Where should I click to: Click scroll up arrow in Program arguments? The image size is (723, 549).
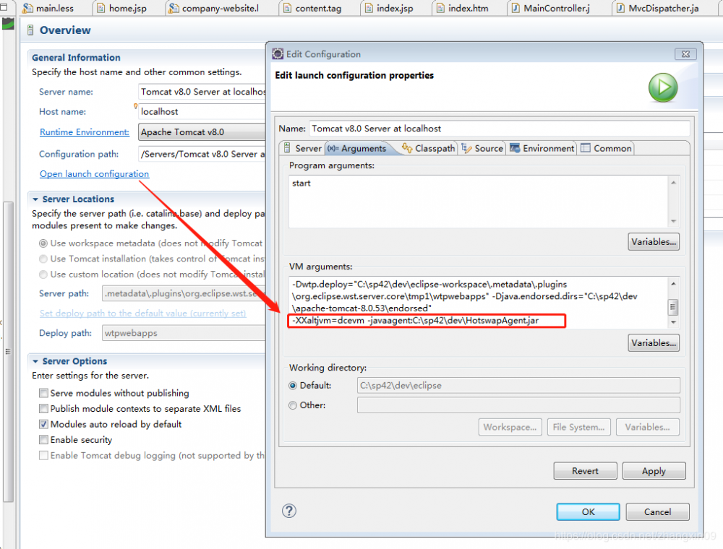(x=673, y=183)
